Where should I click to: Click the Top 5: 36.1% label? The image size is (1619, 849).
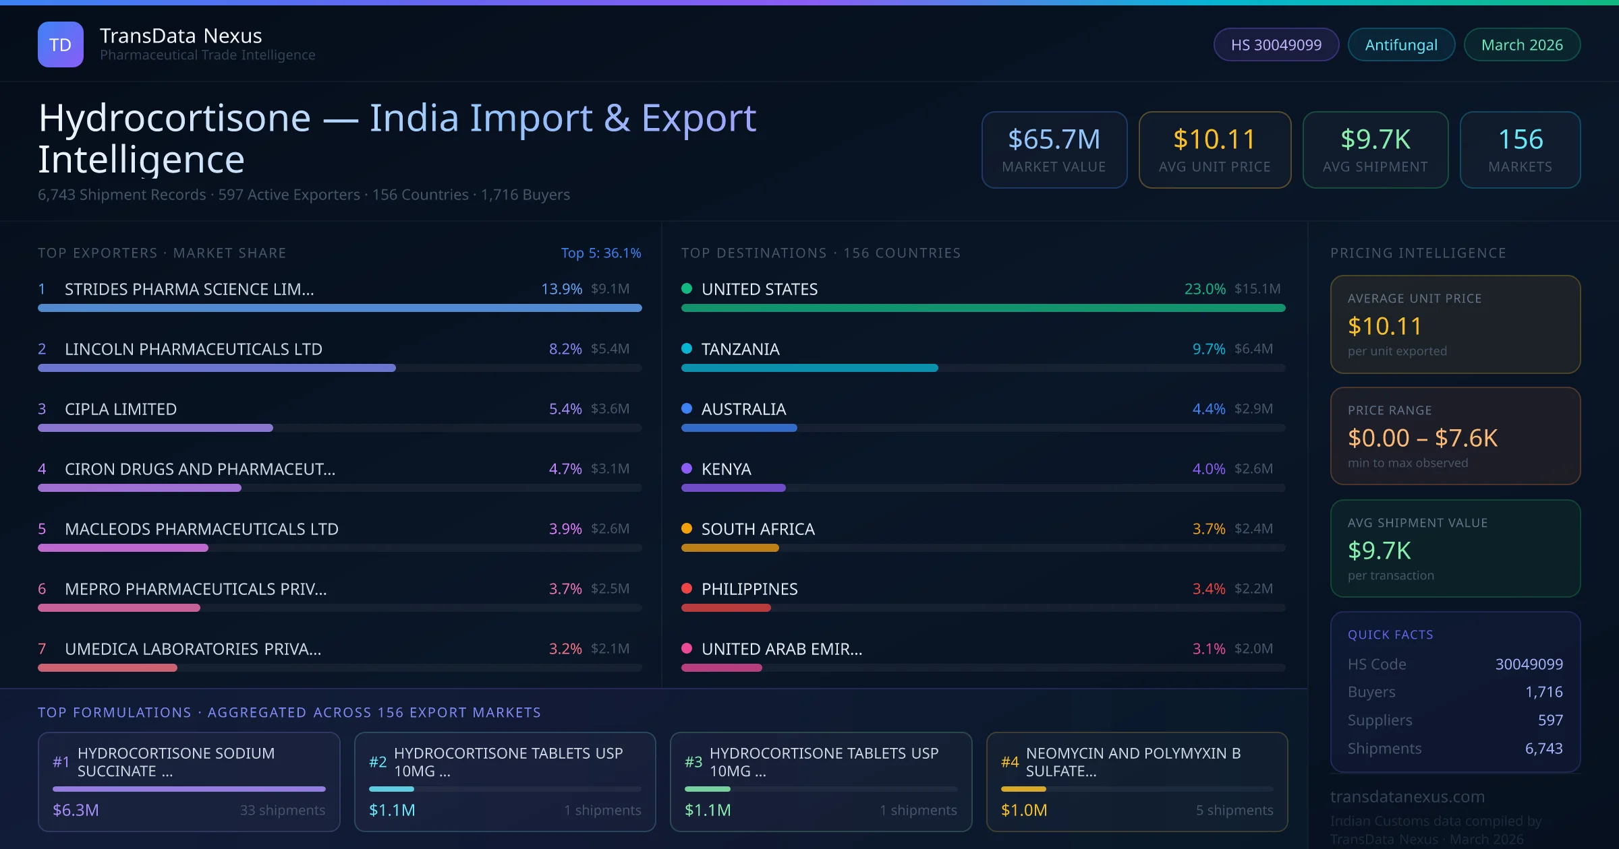click(x=600, y=253)
